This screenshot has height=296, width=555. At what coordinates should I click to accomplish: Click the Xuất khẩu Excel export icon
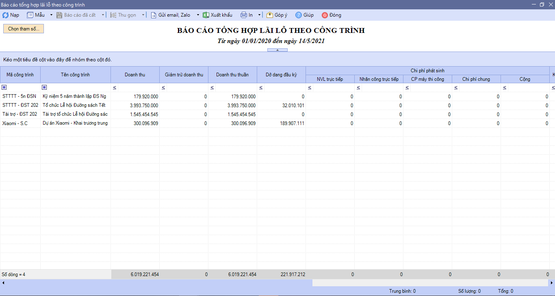pyautogui.click(x=206, y=15)
